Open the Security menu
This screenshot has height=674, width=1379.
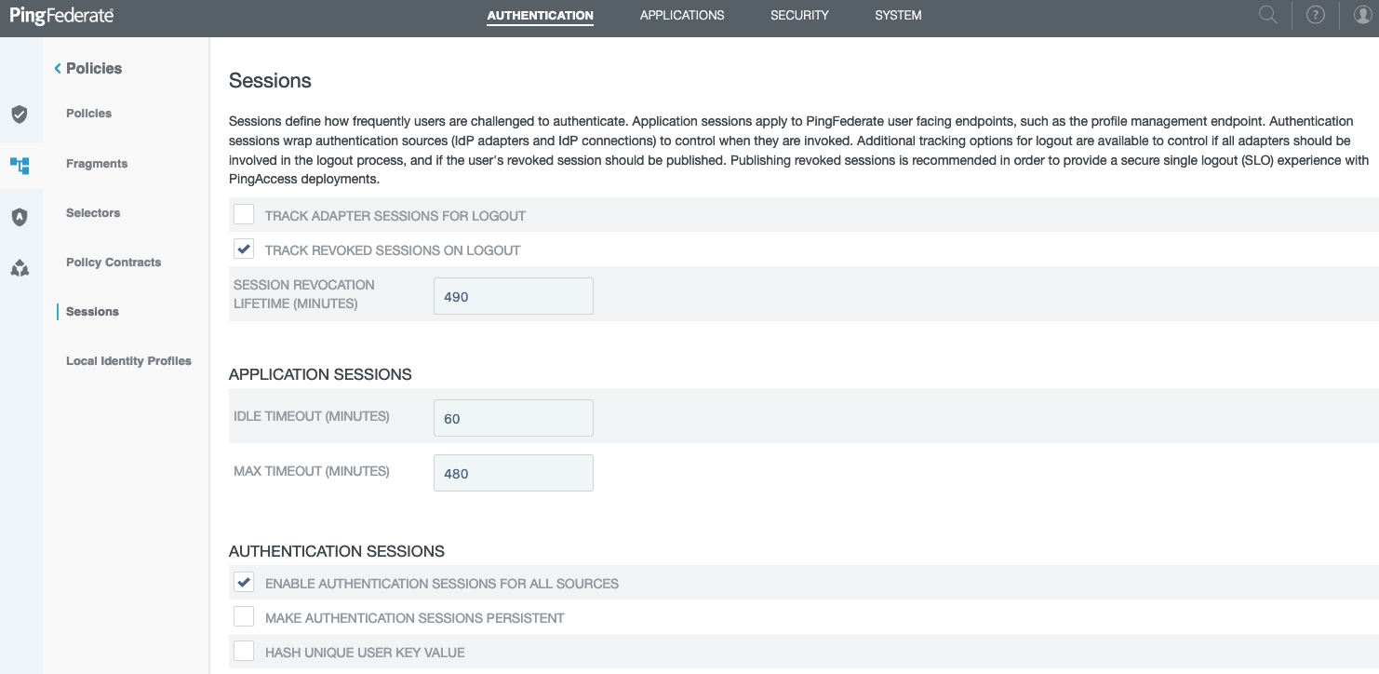tap(798, 15)
